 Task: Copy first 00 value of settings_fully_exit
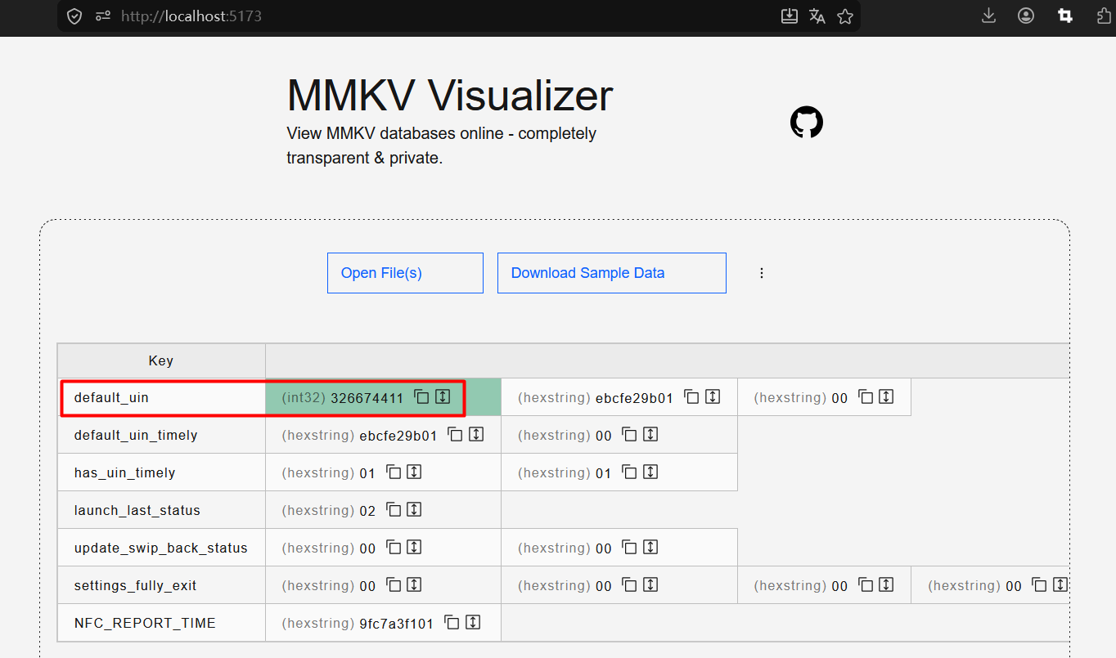coord(394,585)
